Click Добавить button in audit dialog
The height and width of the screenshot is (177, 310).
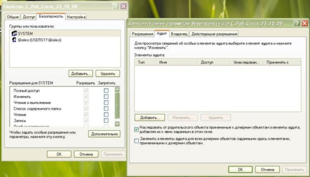150,117
